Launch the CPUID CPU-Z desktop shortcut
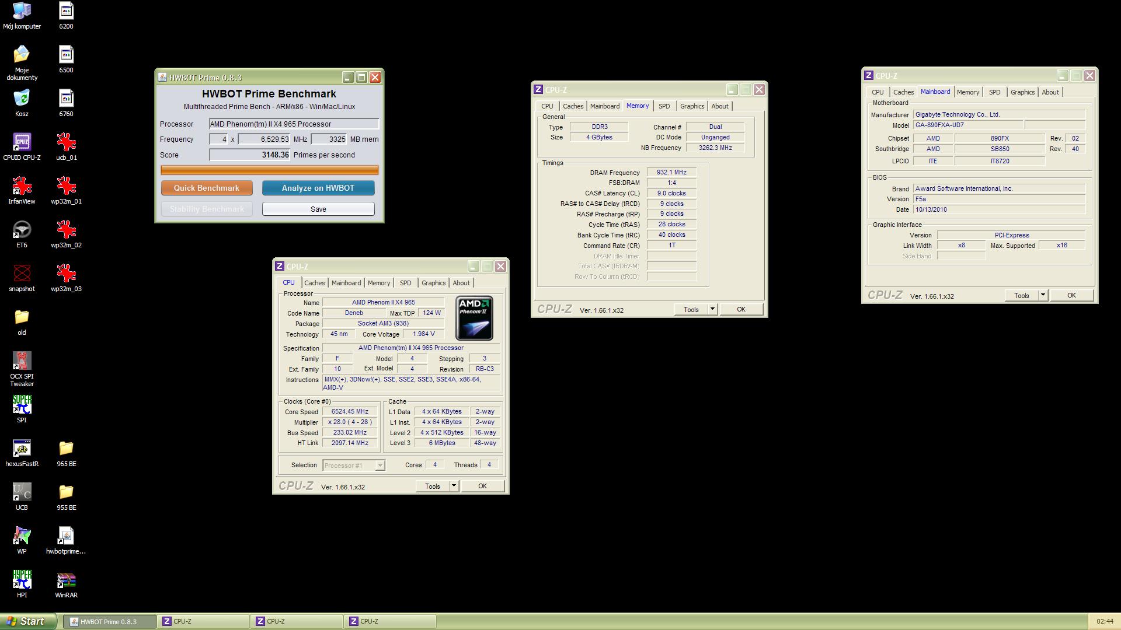Viewport: 1121px width, 630px height. tap(22, 146)
